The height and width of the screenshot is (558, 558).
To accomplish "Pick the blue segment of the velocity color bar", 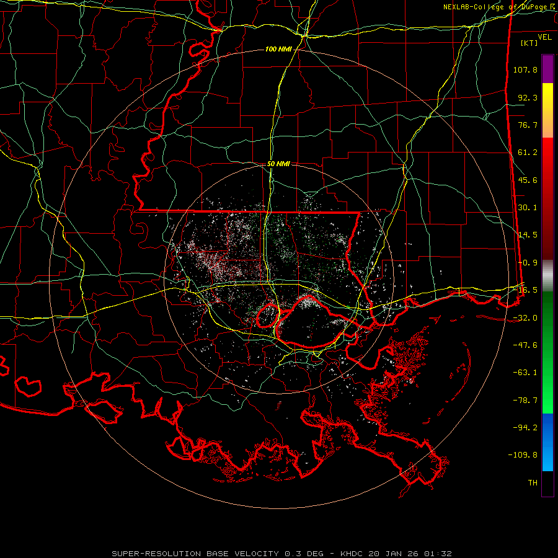I will click(547, 442).
